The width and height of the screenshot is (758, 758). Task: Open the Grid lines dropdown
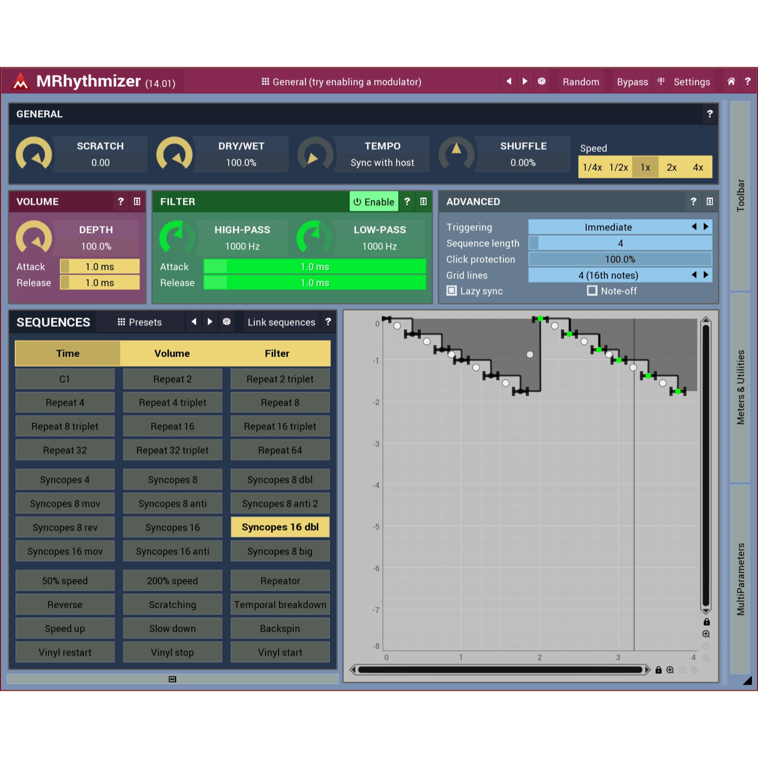(620, 275)
